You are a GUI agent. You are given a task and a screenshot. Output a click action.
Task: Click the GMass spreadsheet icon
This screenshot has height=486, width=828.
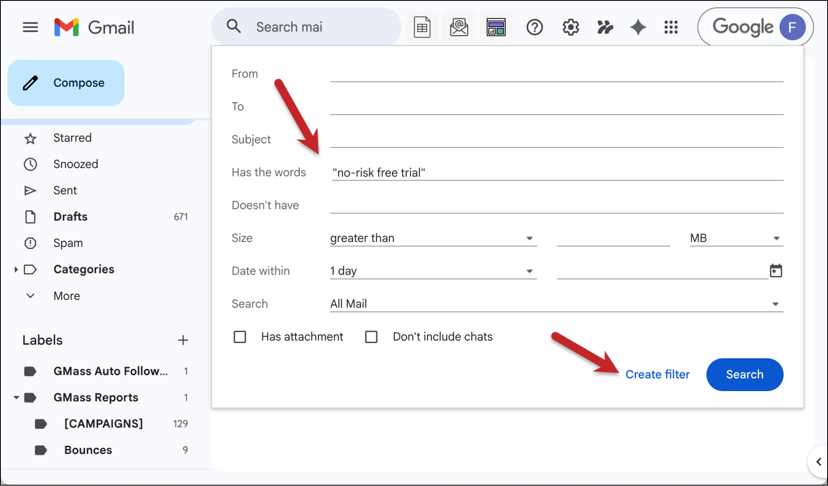point(422,27)
